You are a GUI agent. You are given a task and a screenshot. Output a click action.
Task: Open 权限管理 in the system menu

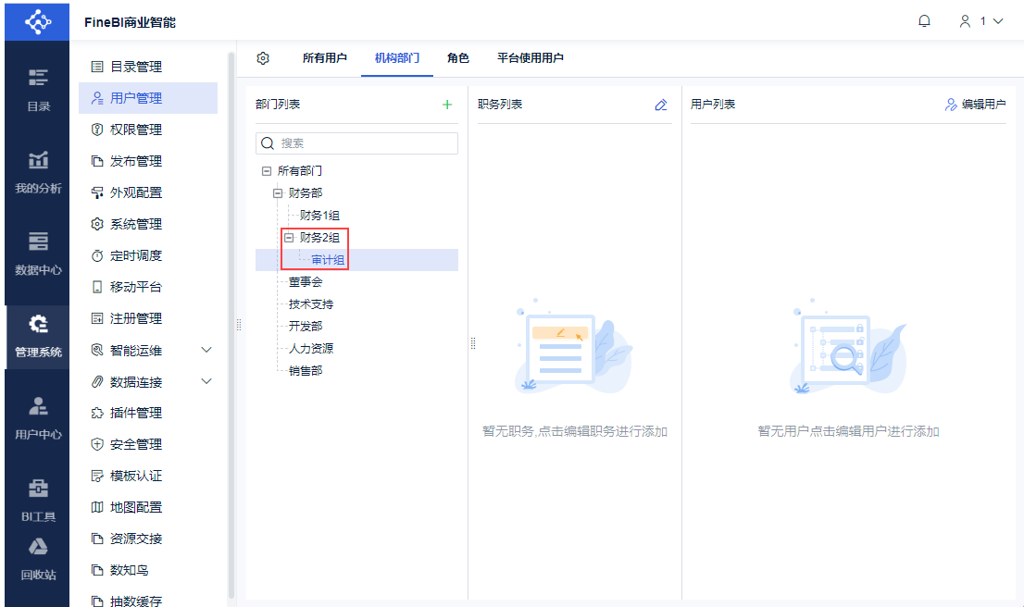click(x=135, y=130)
